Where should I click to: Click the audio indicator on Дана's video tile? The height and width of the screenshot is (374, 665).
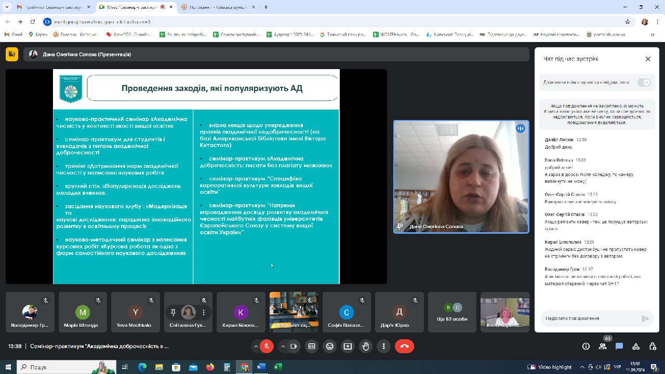[520, 128]
